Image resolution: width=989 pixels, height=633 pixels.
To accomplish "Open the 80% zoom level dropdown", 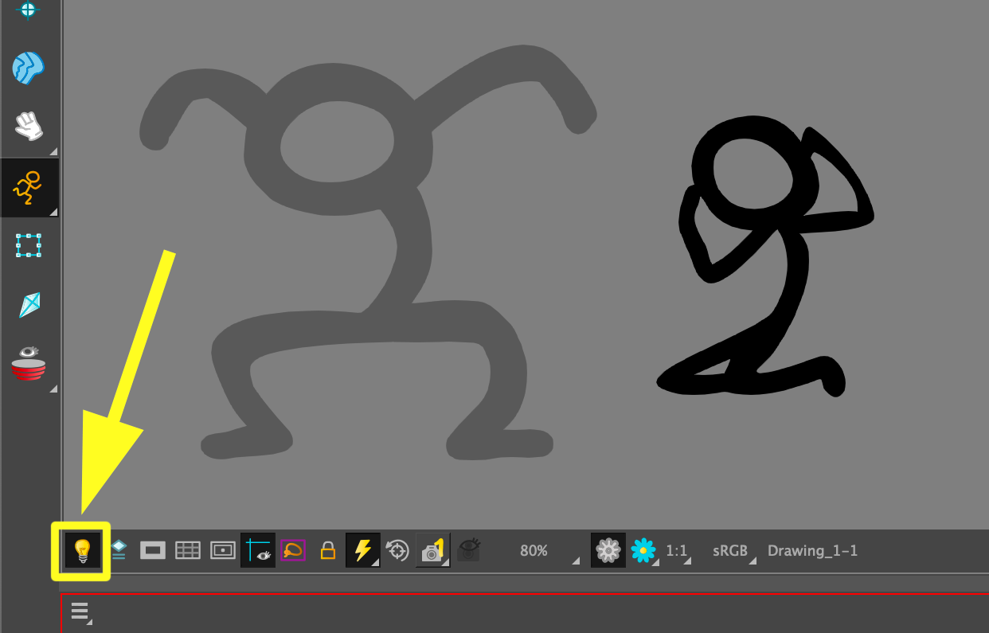I will [546, 551].
